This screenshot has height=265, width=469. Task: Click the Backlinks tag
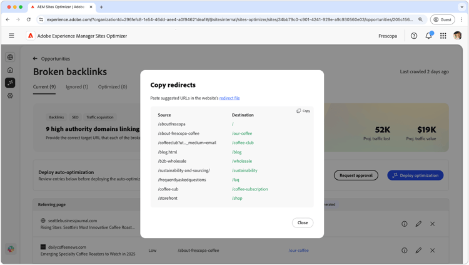56,117
